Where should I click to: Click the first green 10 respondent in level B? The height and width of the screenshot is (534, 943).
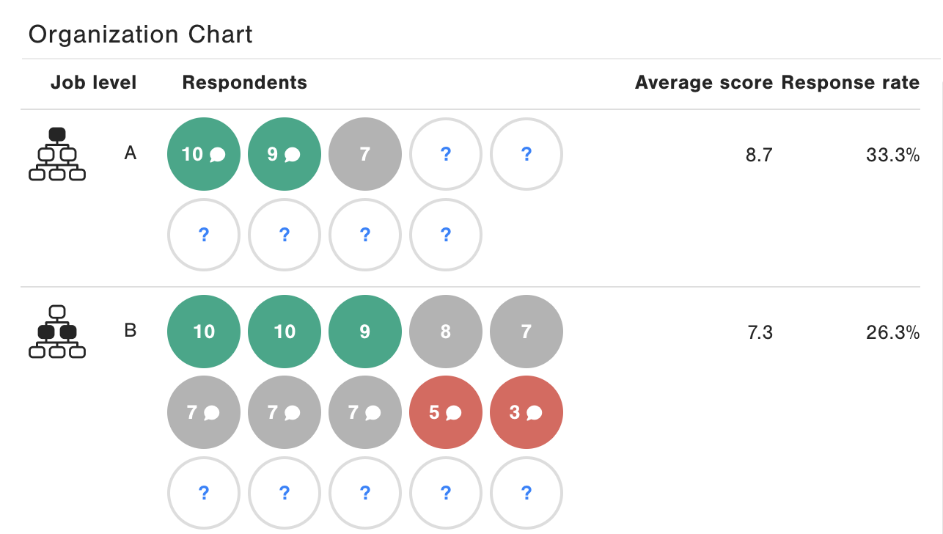click(x=204, y=332)
